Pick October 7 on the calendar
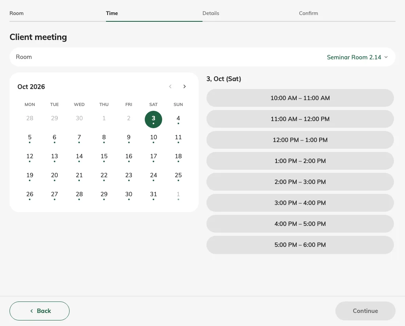The height and width of the screenshot is (326, 405). (x=79, y=138)
